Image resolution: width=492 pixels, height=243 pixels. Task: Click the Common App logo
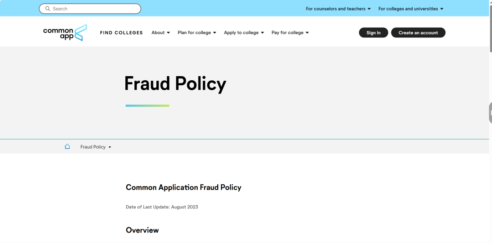click(65, 33)
